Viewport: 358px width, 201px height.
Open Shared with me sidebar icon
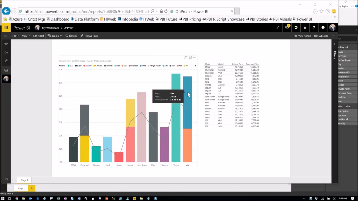[x=6, y=61]
